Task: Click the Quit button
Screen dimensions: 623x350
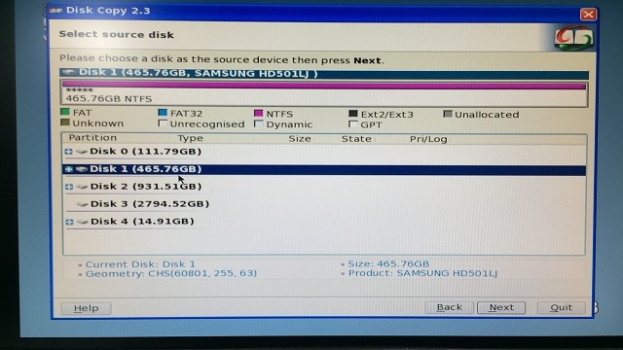Action: click(x=561, y=307)
